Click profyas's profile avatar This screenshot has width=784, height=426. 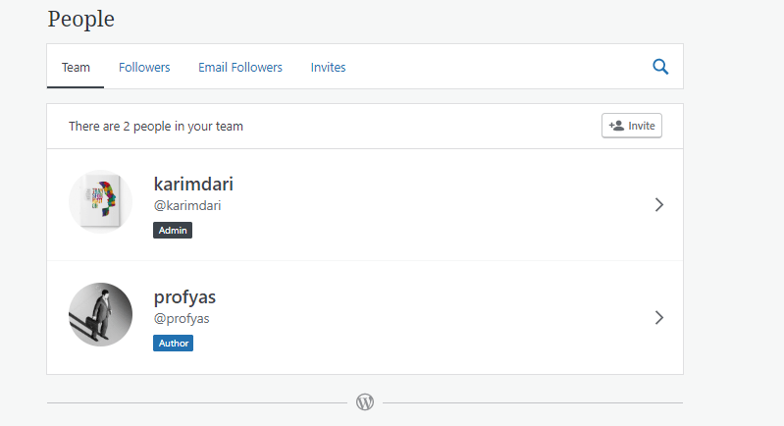coord(100,315)
